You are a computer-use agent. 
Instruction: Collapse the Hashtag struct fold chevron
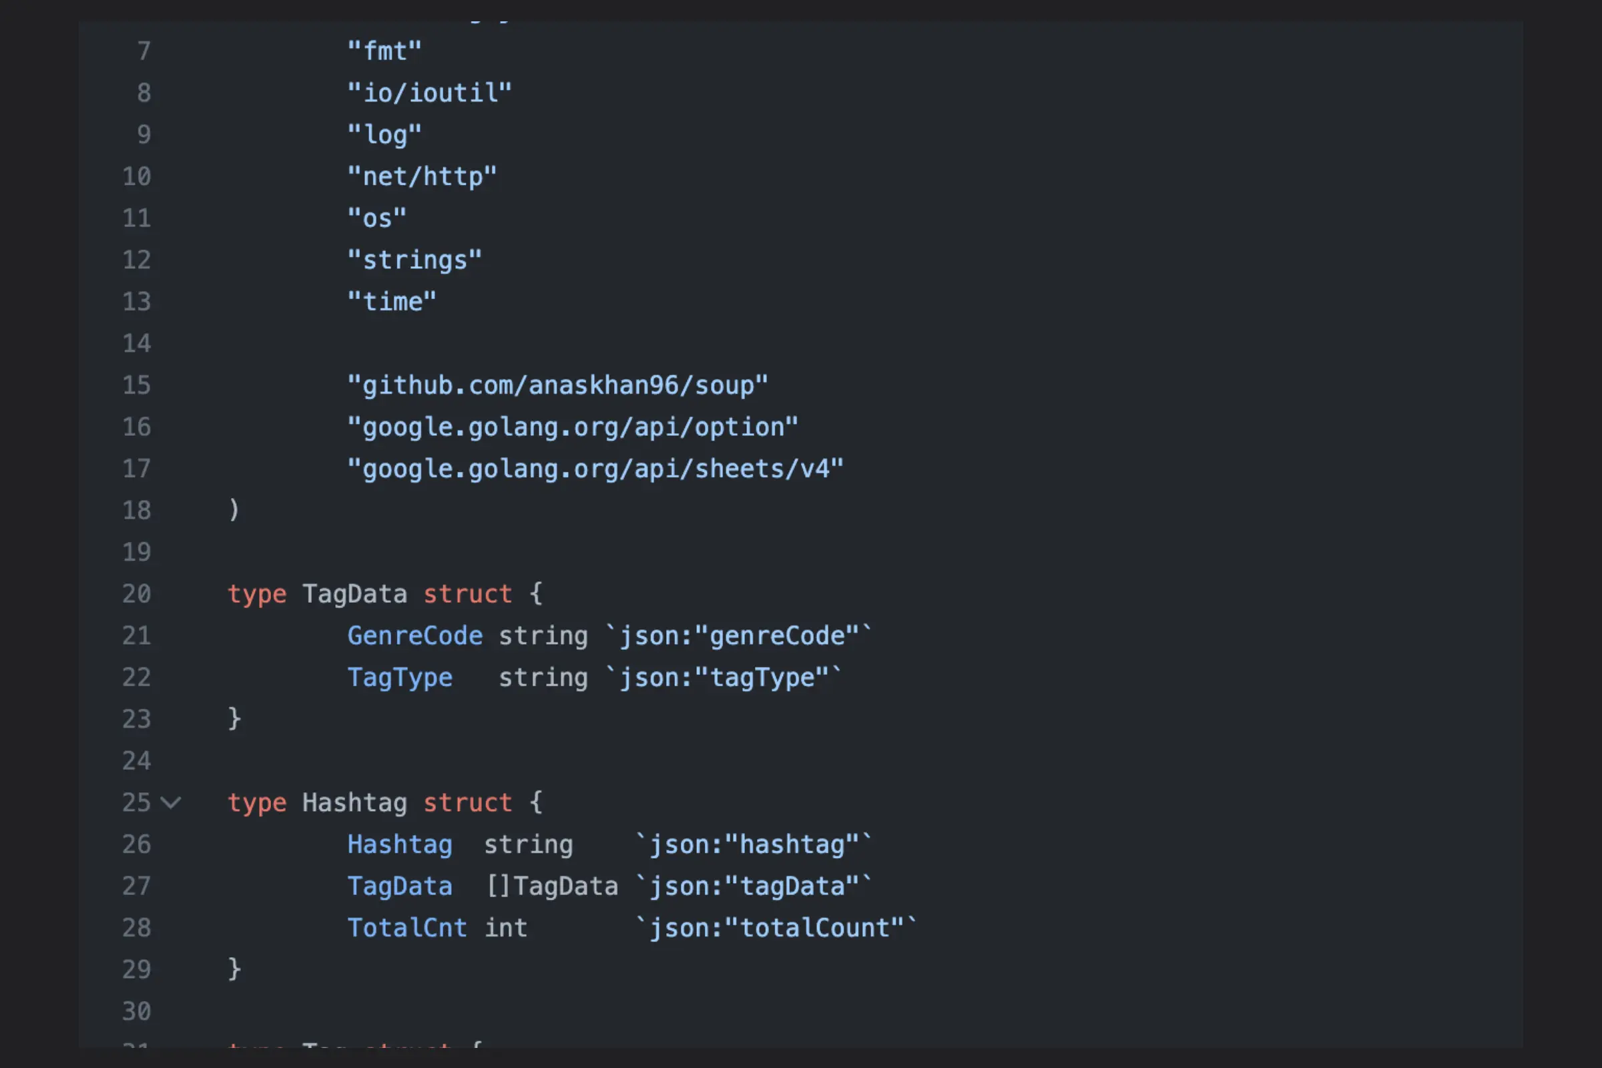point(170,802)
